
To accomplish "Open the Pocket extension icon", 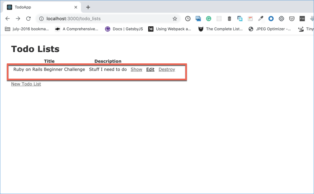I will 292,19.
